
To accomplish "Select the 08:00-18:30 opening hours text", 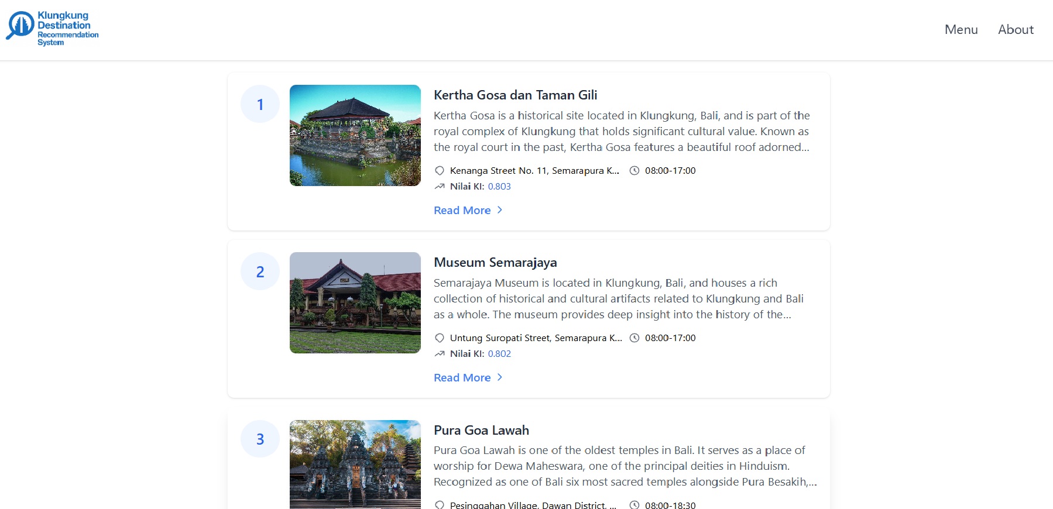I will pos(670,505).
